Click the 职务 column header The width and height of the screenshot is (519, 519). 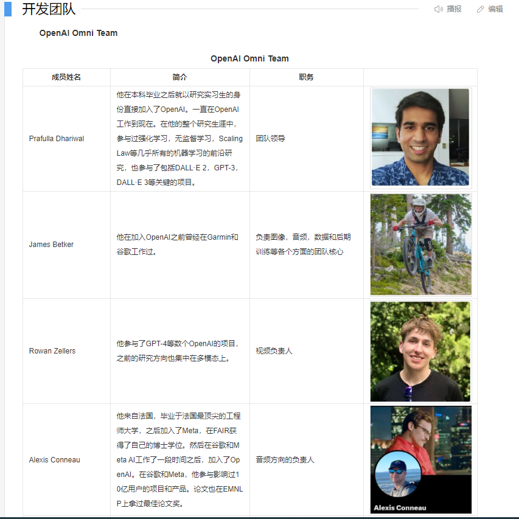tap(306, 77)
